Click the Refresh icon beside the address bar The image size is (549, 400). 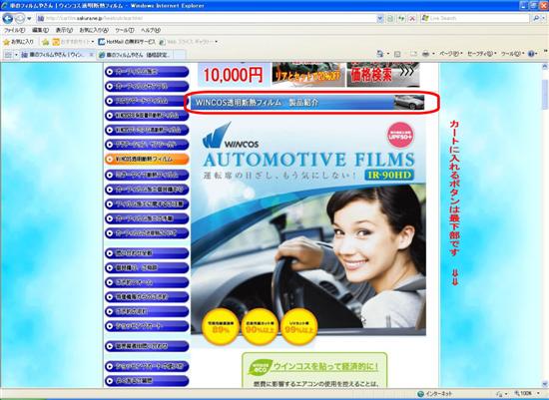tap(401, 18)
